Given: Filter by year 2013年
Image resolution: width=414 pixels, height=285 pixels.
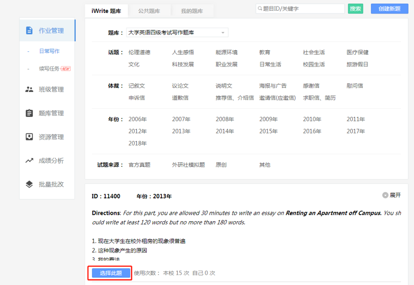Looking at the screenshot, I should coord(181,131).
